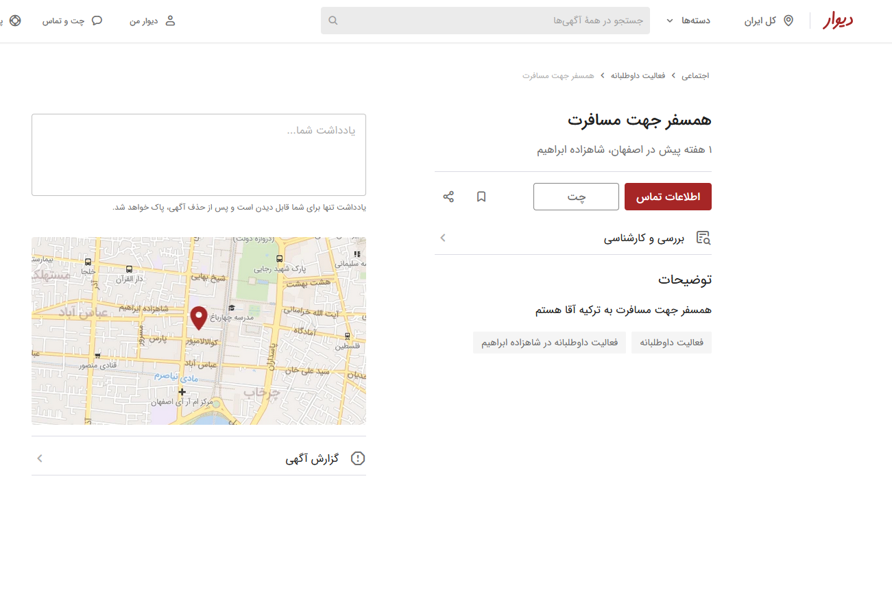Click the چت button
The width and height of the screenshot is (892, 594).
[576, 197]
